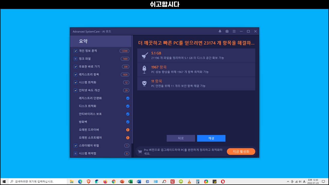Uncheck the 인터넷 속도 개선 checkbox
The height and width of the screenshot is (185, 329).
coord(76,90)
